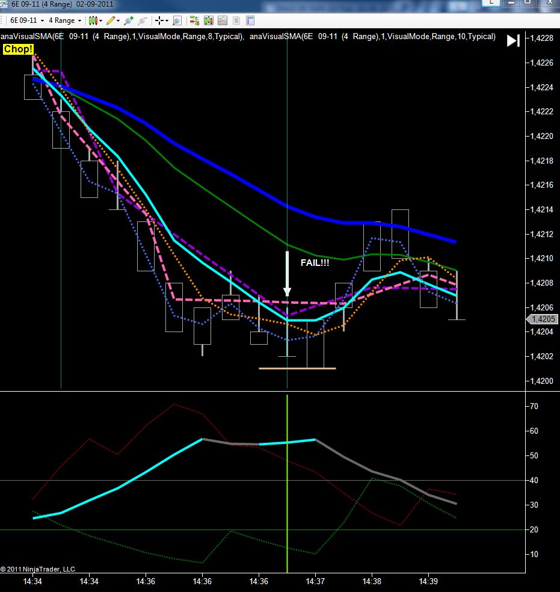The height and width of the screenshot is (592, 560).
Task: Minimize the chart window
Action: pos(511,2)
